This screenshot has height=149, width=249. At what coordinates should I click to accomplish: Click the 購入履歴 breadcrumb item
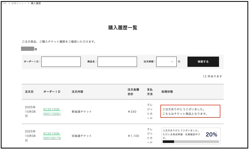coord(36,3)
